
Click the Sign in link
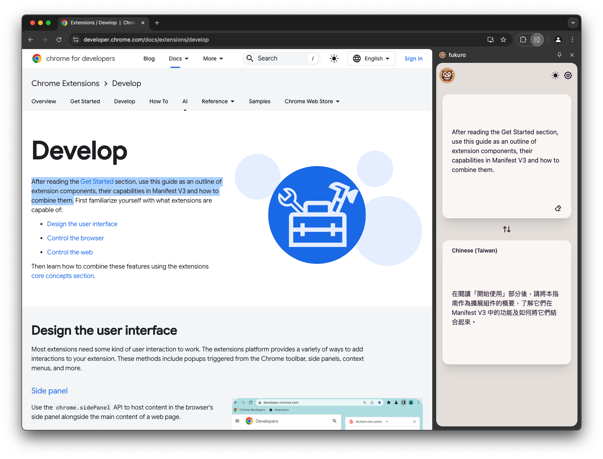coord(413,59)
